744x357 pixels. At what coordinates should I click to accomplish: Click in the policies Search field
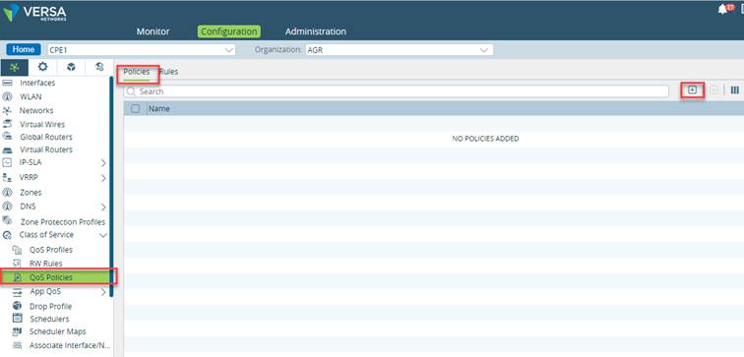pyautogui.click(x=397, y=91)
